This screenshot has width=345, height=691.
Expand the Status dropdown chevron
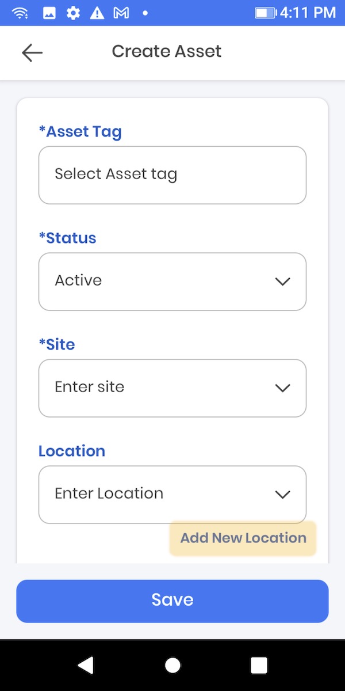click(282, 282)
